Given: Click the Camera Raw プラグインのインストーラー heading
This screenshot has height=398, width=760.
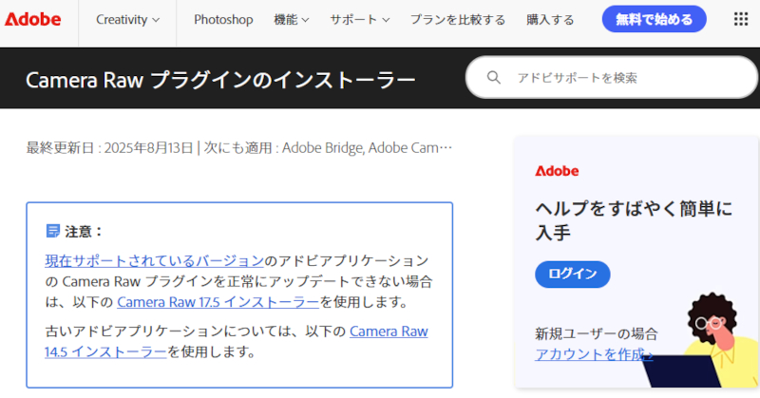Looking at the screenshot, I should coord(220,80).
